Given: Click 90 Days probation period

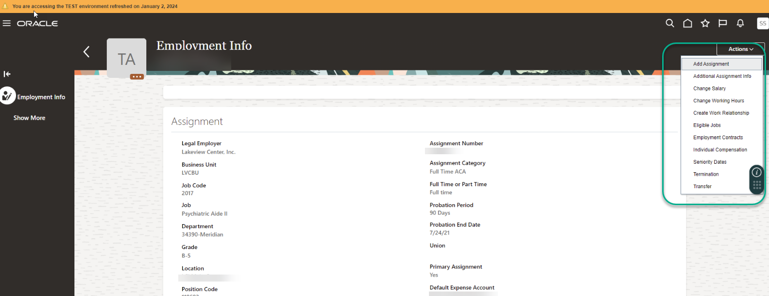Looking at the screenshot, I should tap(440, 213).
